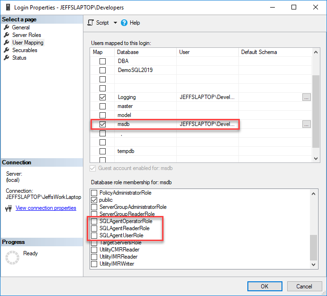Select the User Mapping page
Screen dimensions: 327x296
click(28, 43)
